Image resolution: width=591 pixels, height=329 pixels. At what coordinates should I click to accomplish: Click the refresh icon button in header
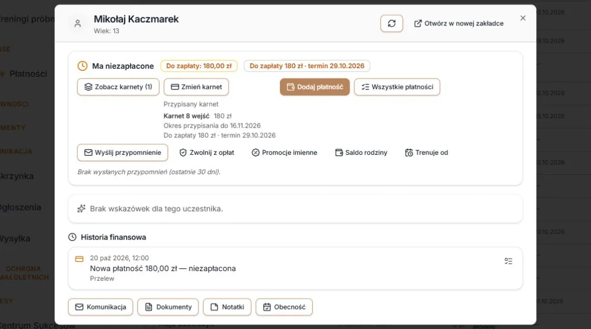click(x=392, y=23)
